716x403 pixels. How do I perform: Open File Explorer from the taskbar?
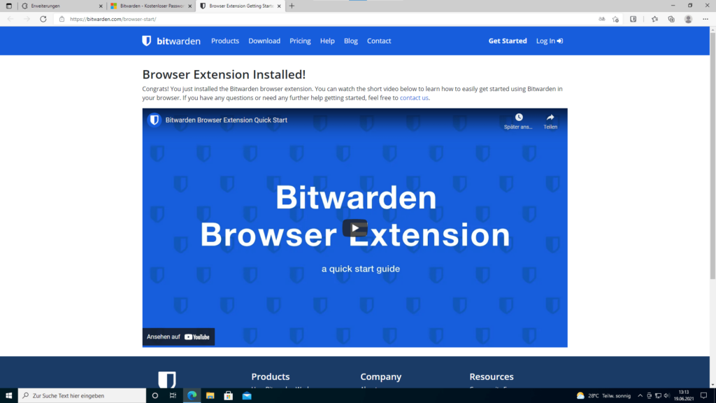coord(210,396)
